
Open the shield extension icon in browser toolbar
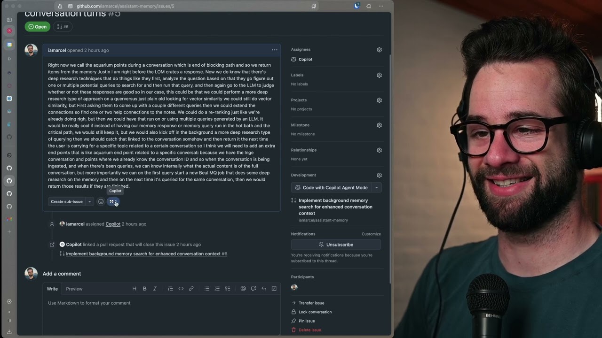(x=356, y=6)
